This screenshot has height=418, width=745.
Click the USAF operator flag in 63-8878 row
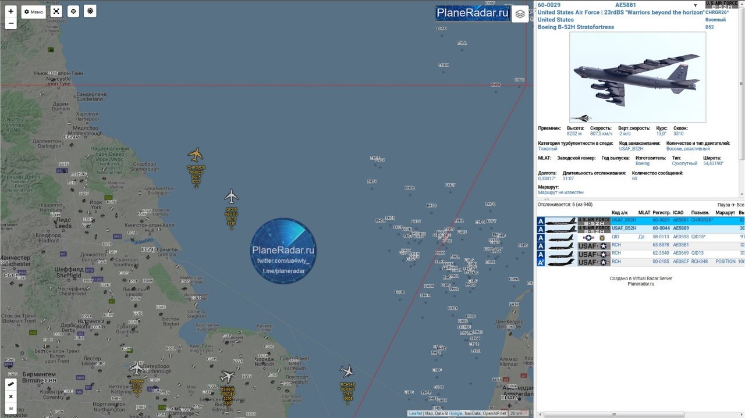(594, 245)
